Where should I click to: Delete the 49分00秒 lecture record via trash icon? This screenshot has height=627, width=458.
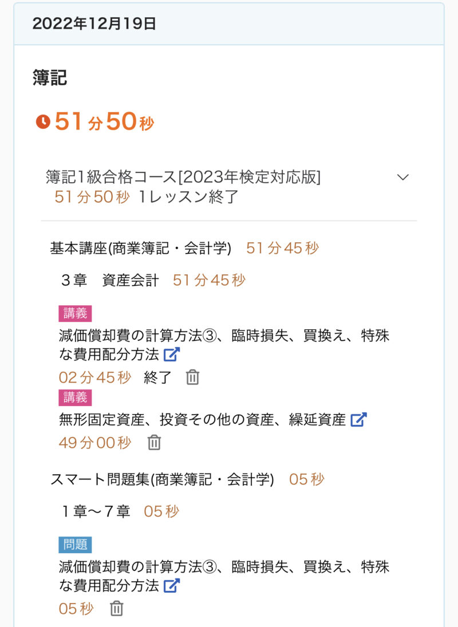point(154,443)
